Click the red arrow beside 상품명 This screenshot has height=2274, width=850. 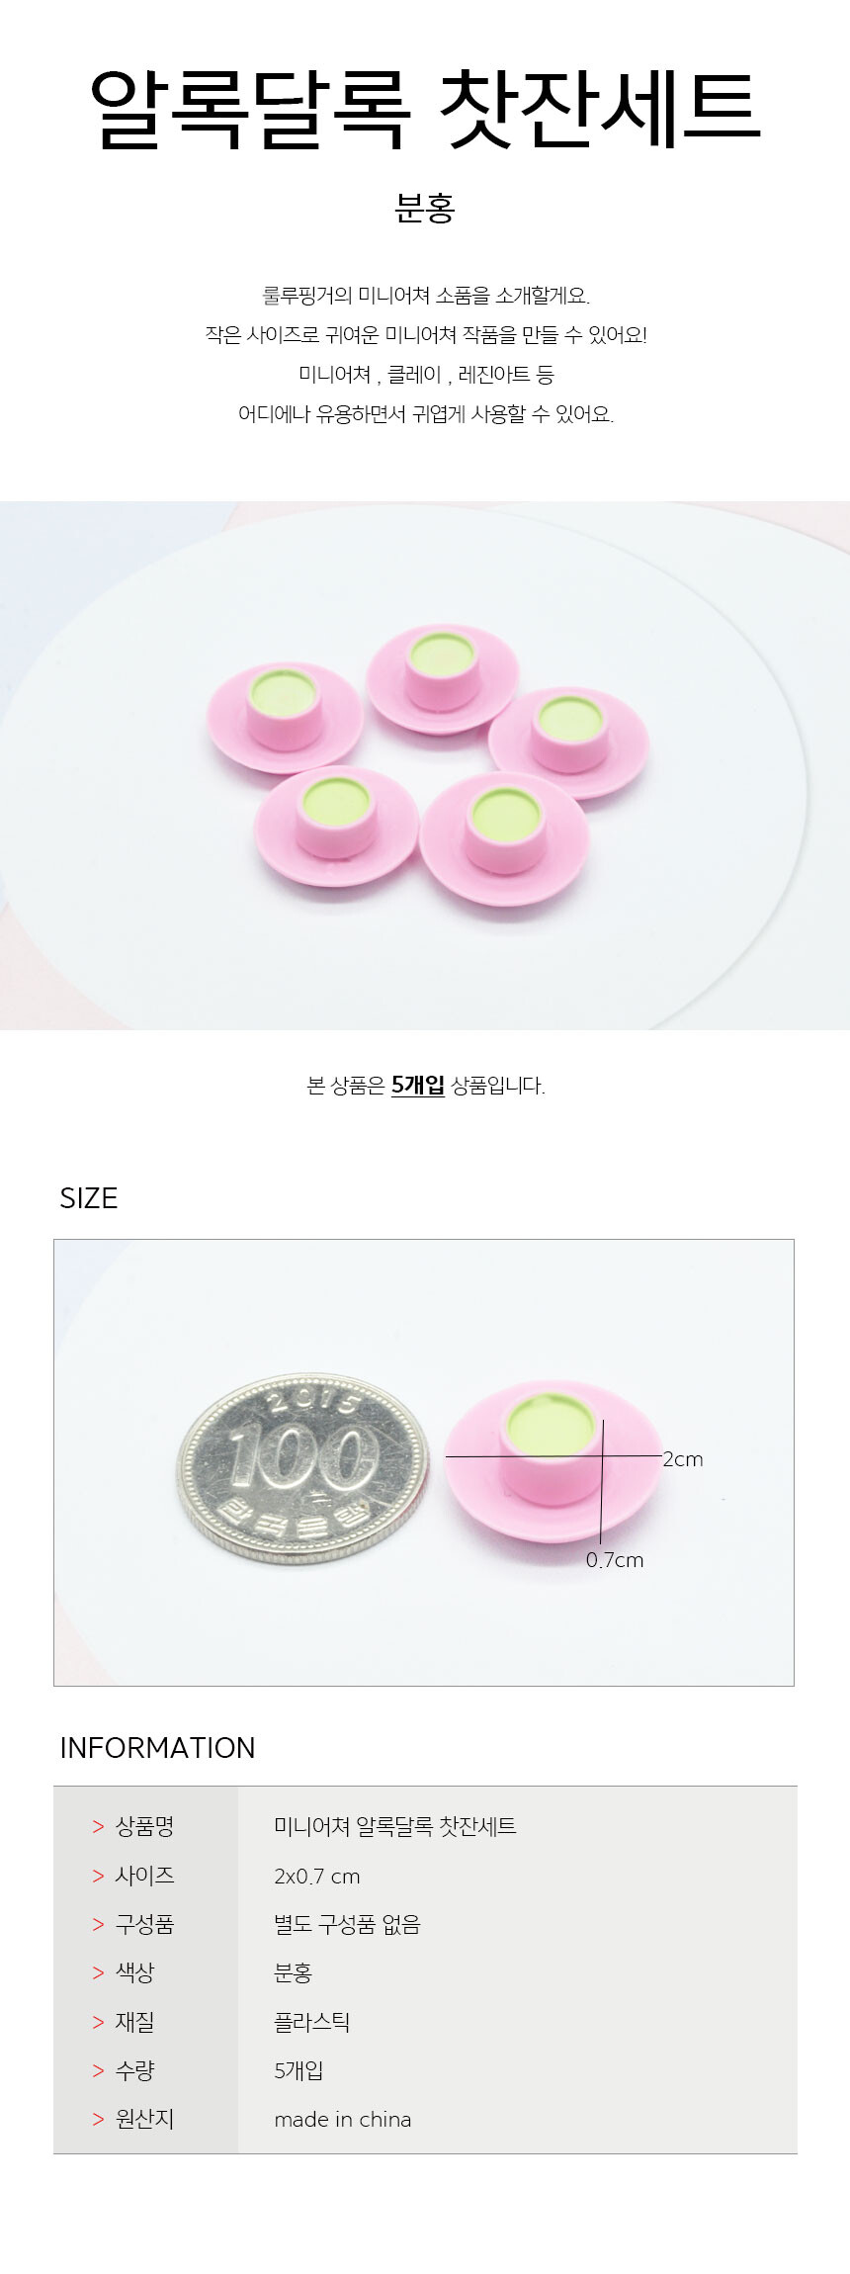98,1827
